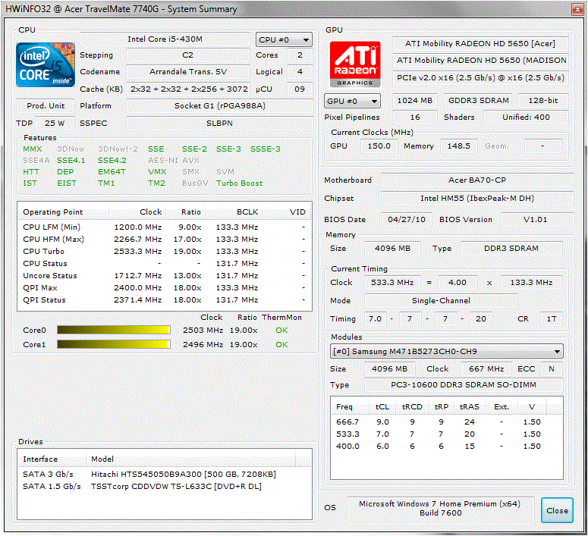Click the command rate 1T field
Viewport: 588px width, 536px height.
[552, 319]
